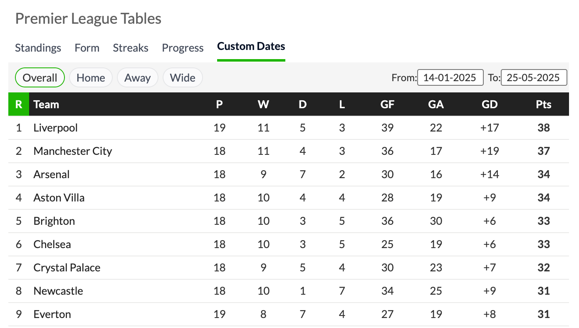Open the Progress tab

point(183,48)
